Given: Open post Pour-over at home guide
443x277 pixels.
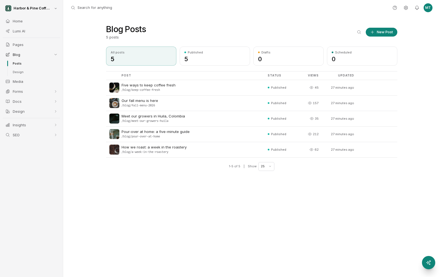Looking at the screenshot, I should [x=156, y=132].
